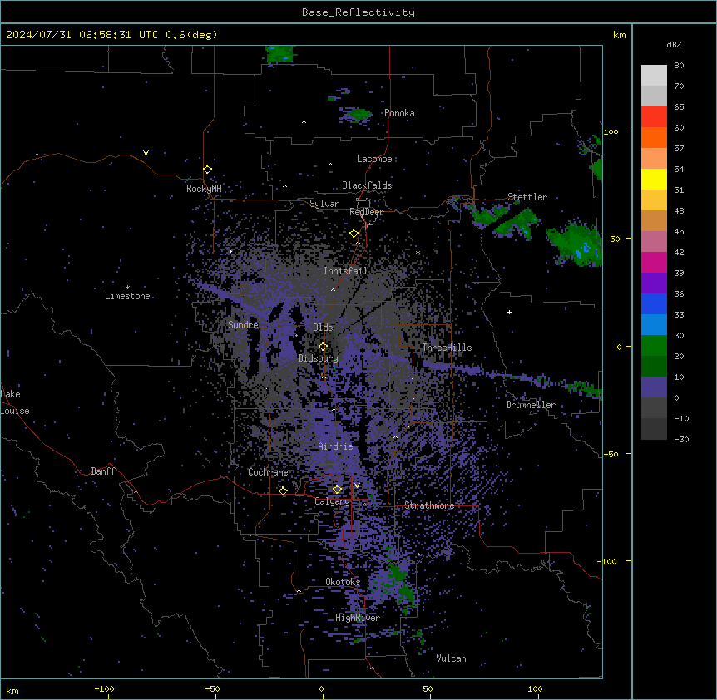Select the red 65-60 dBZ legend swatch
Image resolution: width=717 pixels, height=700 pixels.
point(654,117)
